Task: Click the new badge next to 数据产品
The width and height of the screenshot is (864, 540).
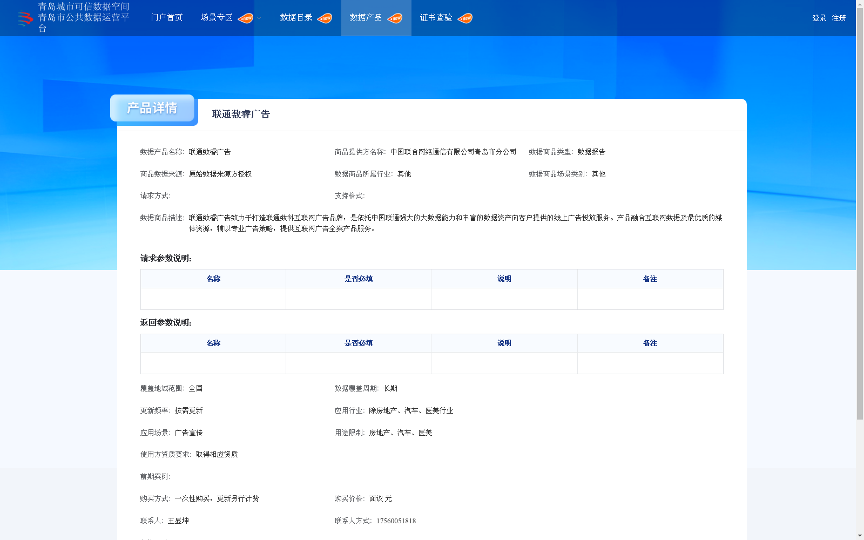Action: 395,18
